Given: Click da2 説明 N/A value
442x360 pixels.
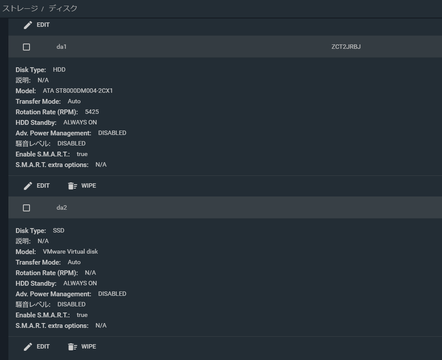Looking at the screenshot, I should pyautogui.click(x=43, y=241).
